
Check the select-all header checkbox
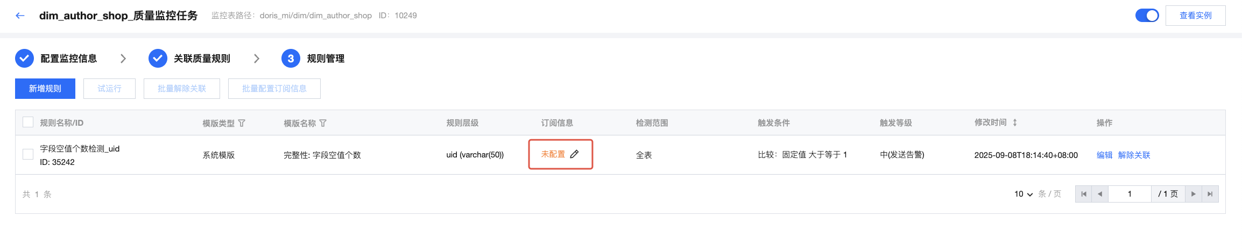(x=28, y=123)
